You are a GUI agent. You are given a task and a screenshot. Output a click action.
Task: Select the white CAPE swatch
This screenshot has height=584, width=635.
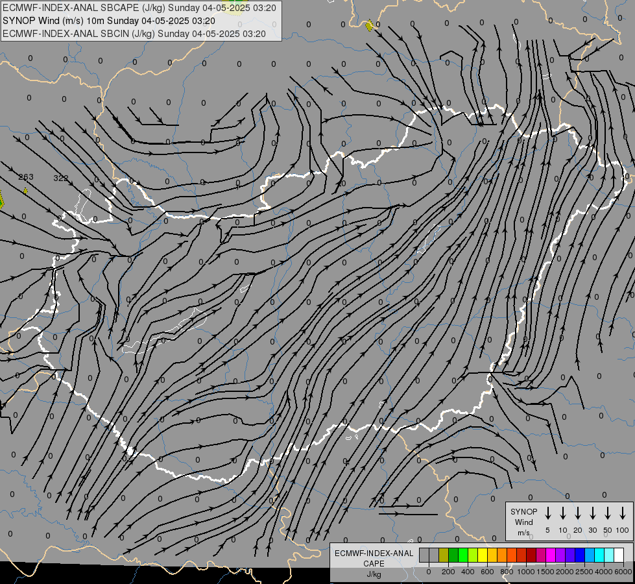tap(618, 555)
